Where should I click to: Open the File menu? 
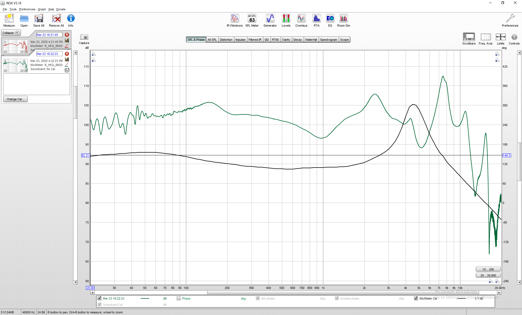[5, 9]
